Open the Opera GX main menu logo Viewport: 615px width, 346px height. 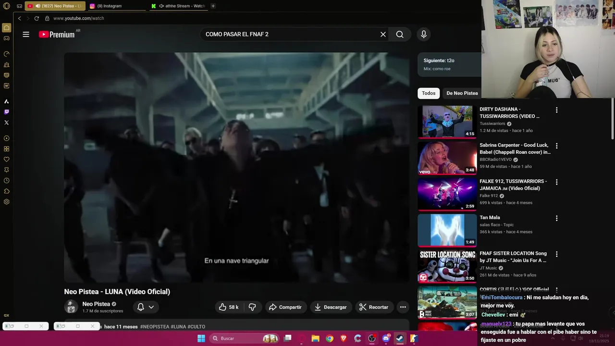pyautogui.click(x=7, y=6)
